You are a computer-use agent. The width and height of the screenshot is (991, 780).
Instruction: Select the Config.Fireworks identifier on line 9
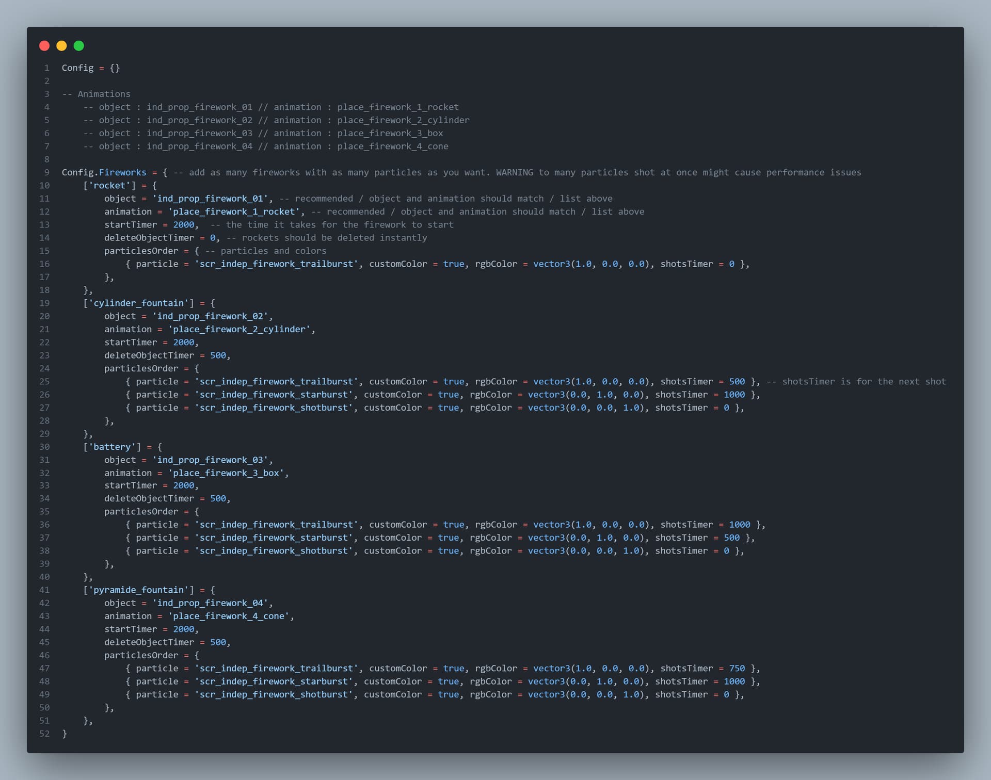click(103, 172)
